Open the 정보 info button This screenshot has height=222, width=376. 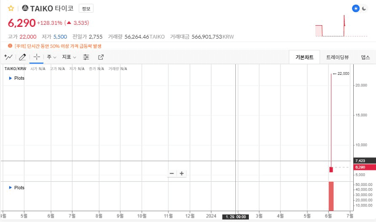tap(86, 8)
